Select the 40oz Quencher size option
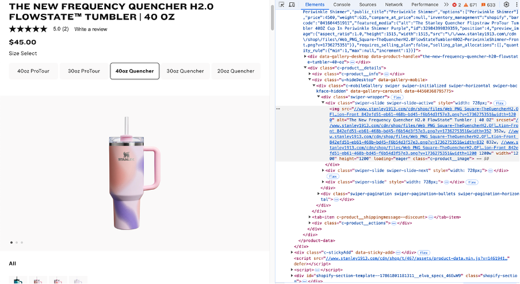 135,71
